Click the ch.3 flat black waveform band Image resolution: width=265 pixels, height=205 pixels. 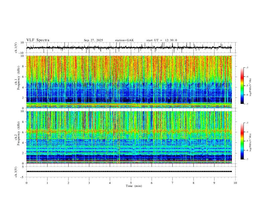pyautogui.click(x=129, y=172)
